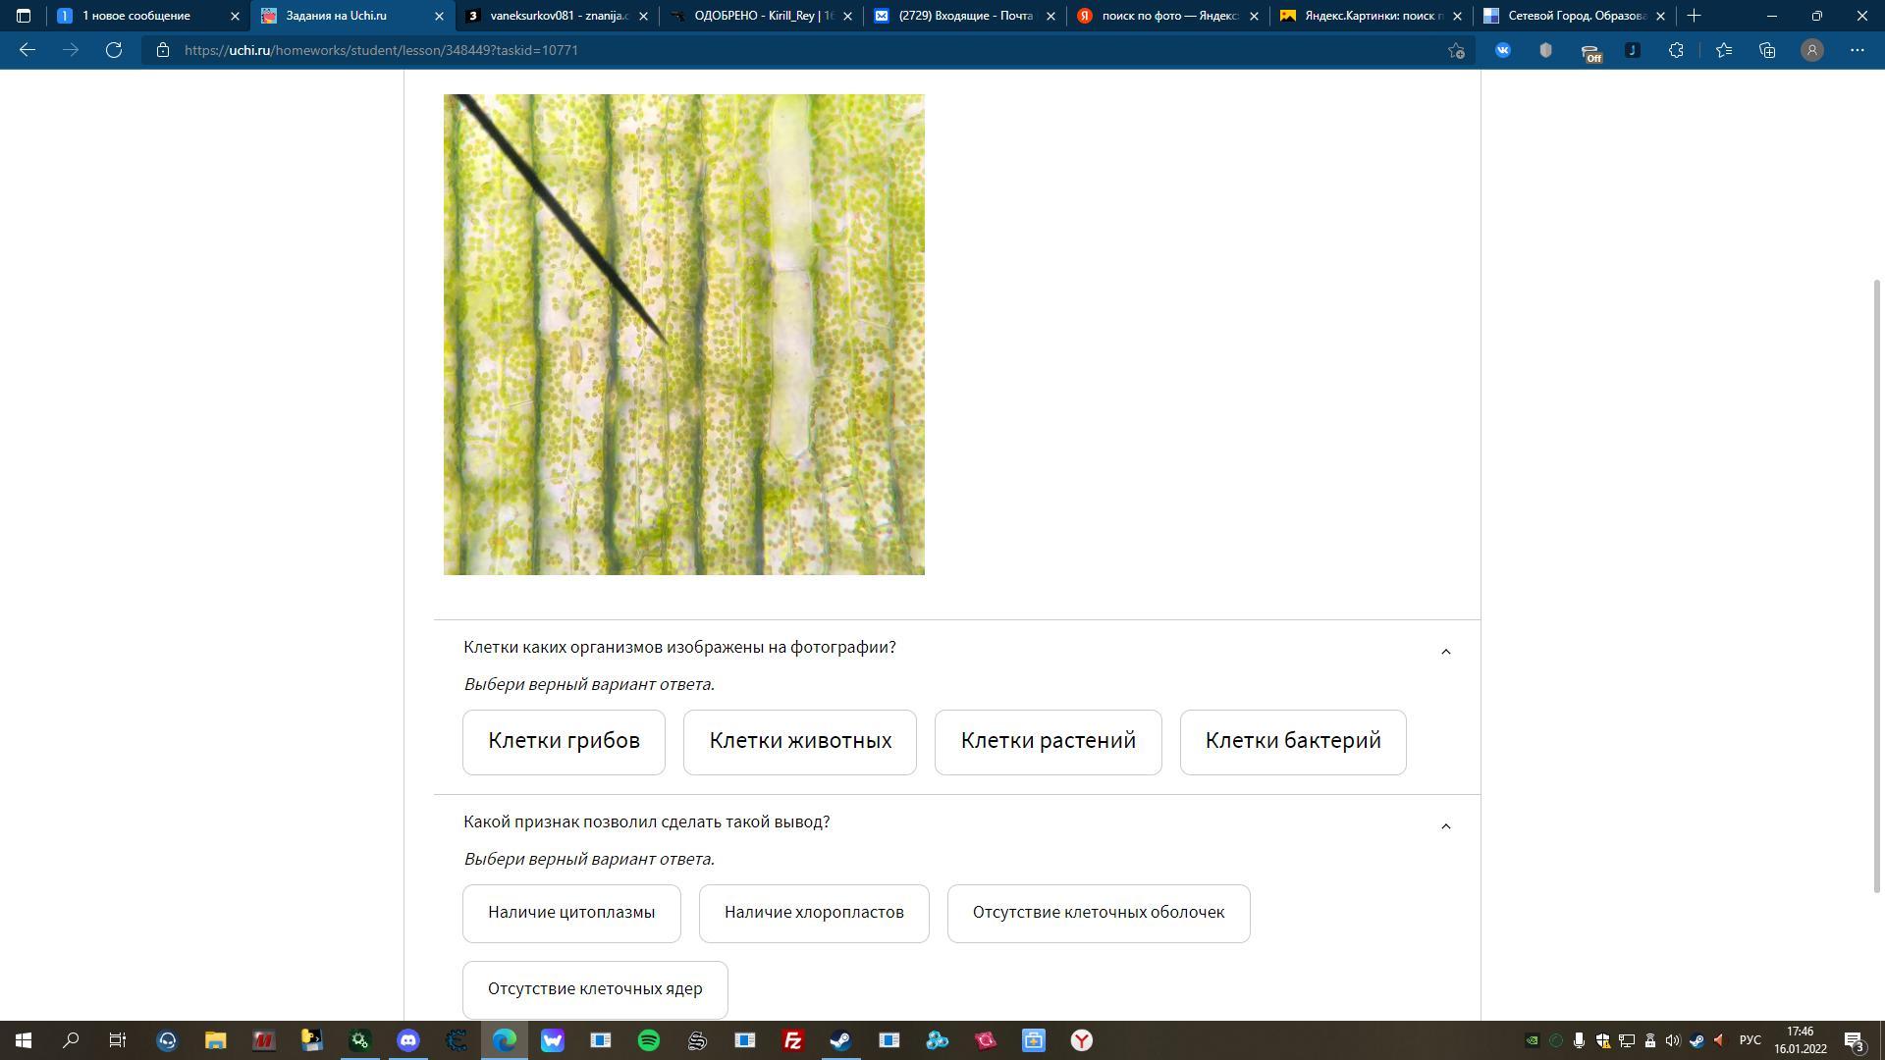
Task: Open a new browser tab
Action: pos(1694,16)
